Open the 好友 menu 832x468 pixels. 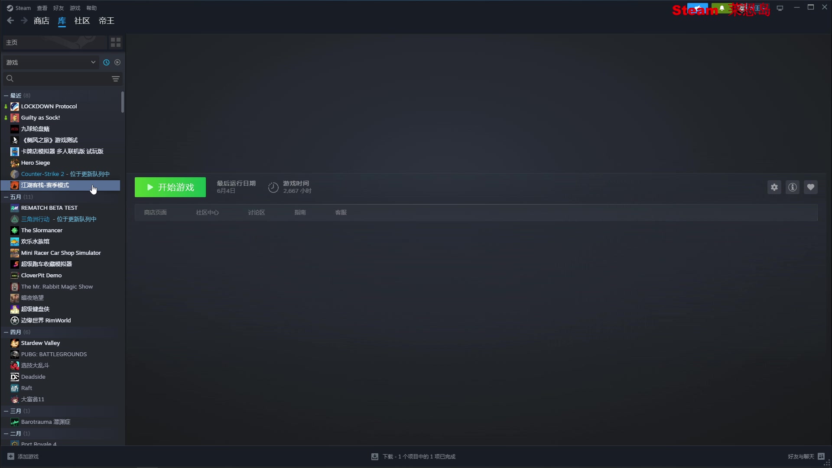click(x=58, y=8)
